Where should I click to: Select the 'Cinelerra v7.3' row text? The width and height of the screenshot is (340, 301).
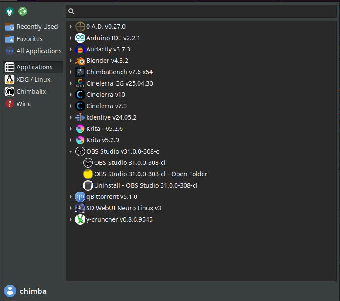(106, 106)
